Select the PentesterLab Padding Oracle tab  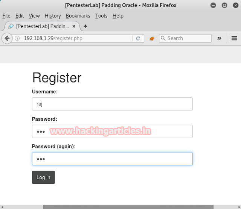coord(41,26)
